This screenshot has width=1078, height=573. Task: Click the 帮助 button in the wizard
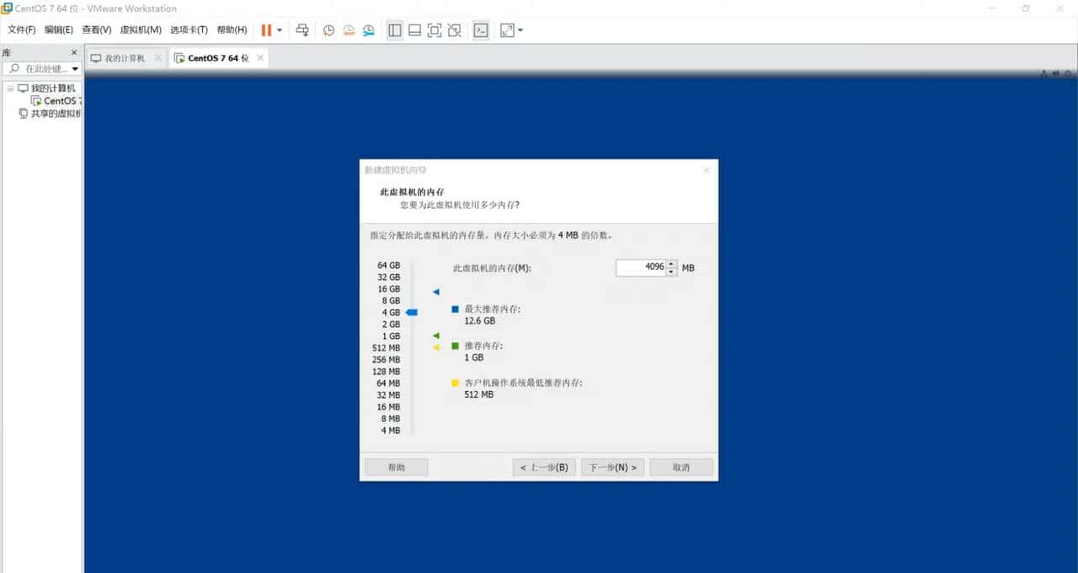tap(395, 467)
